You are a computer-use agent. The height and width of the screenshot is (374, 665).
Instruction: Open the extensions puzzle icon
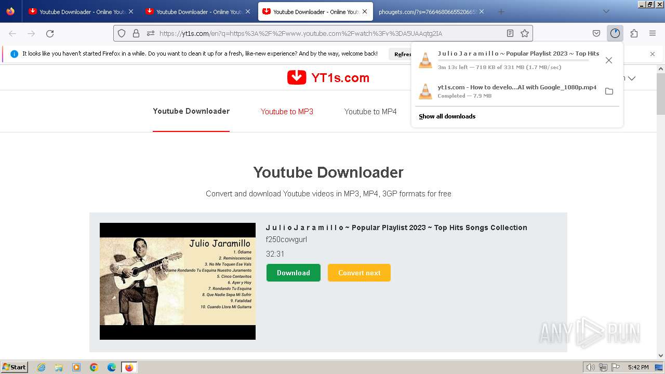click(634, 33)
